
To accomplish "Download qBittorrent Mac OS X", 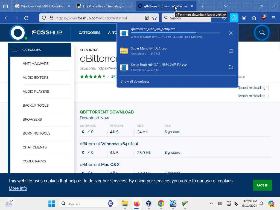I will pyautogui.click(x=100, y=164).
